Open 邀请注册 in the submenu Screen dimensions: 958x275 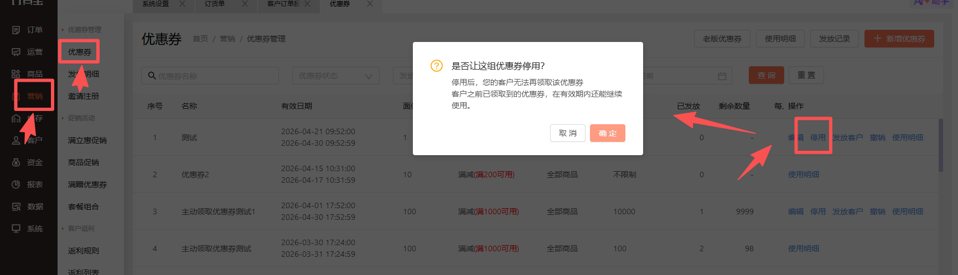(84, 96)
